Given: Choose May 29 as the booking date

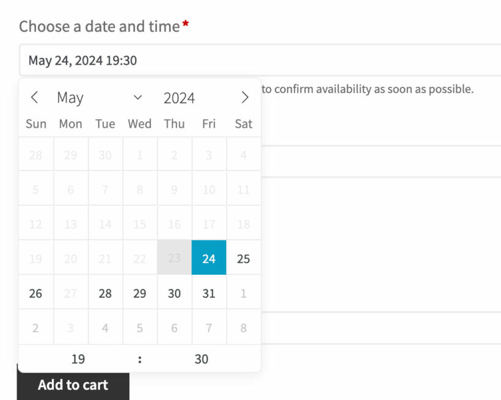Looking at the screenshot, I should (x=139, y=293).
